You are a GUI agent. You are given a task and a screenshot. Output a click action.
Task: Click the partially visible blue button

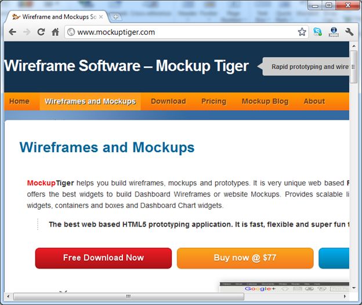click(x=334, y=258)
